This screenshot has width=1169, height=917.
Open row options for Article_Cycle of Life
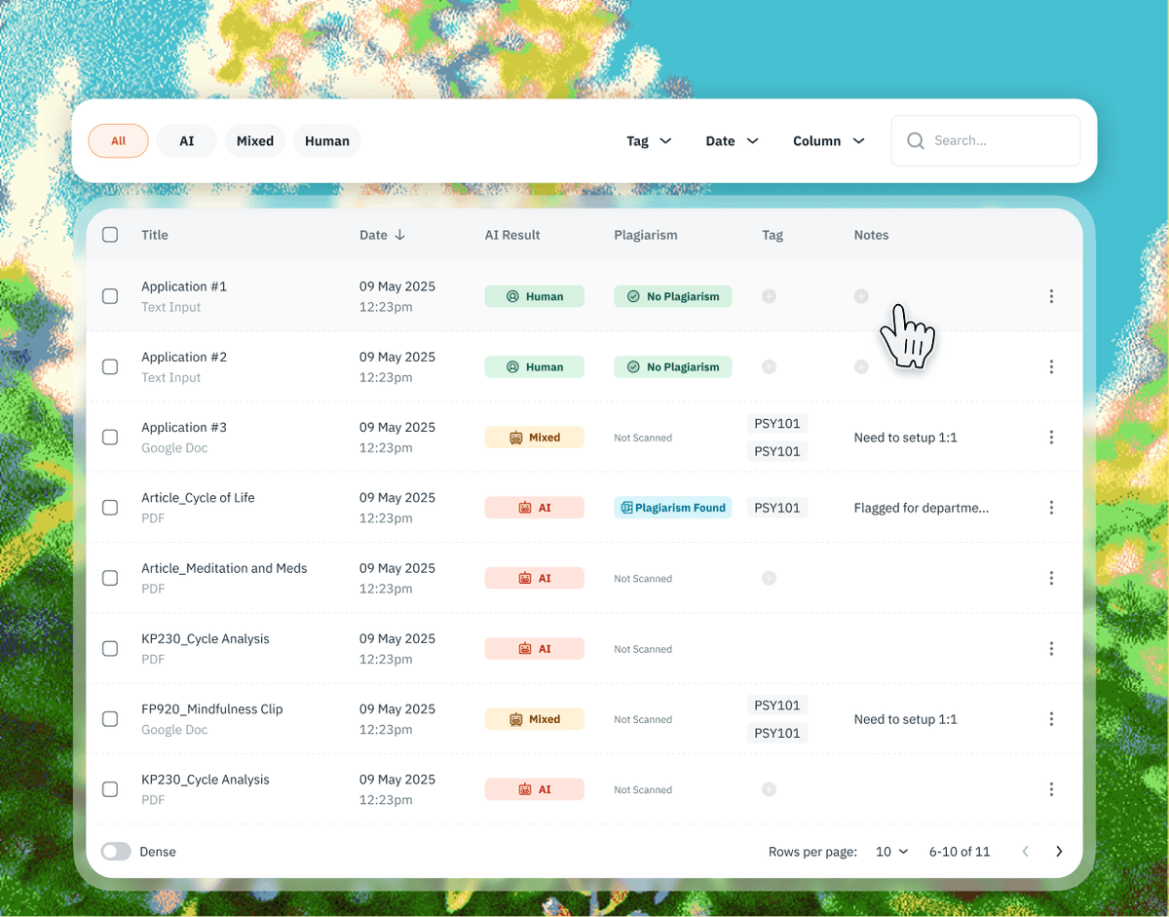[x=1051, y=508]
